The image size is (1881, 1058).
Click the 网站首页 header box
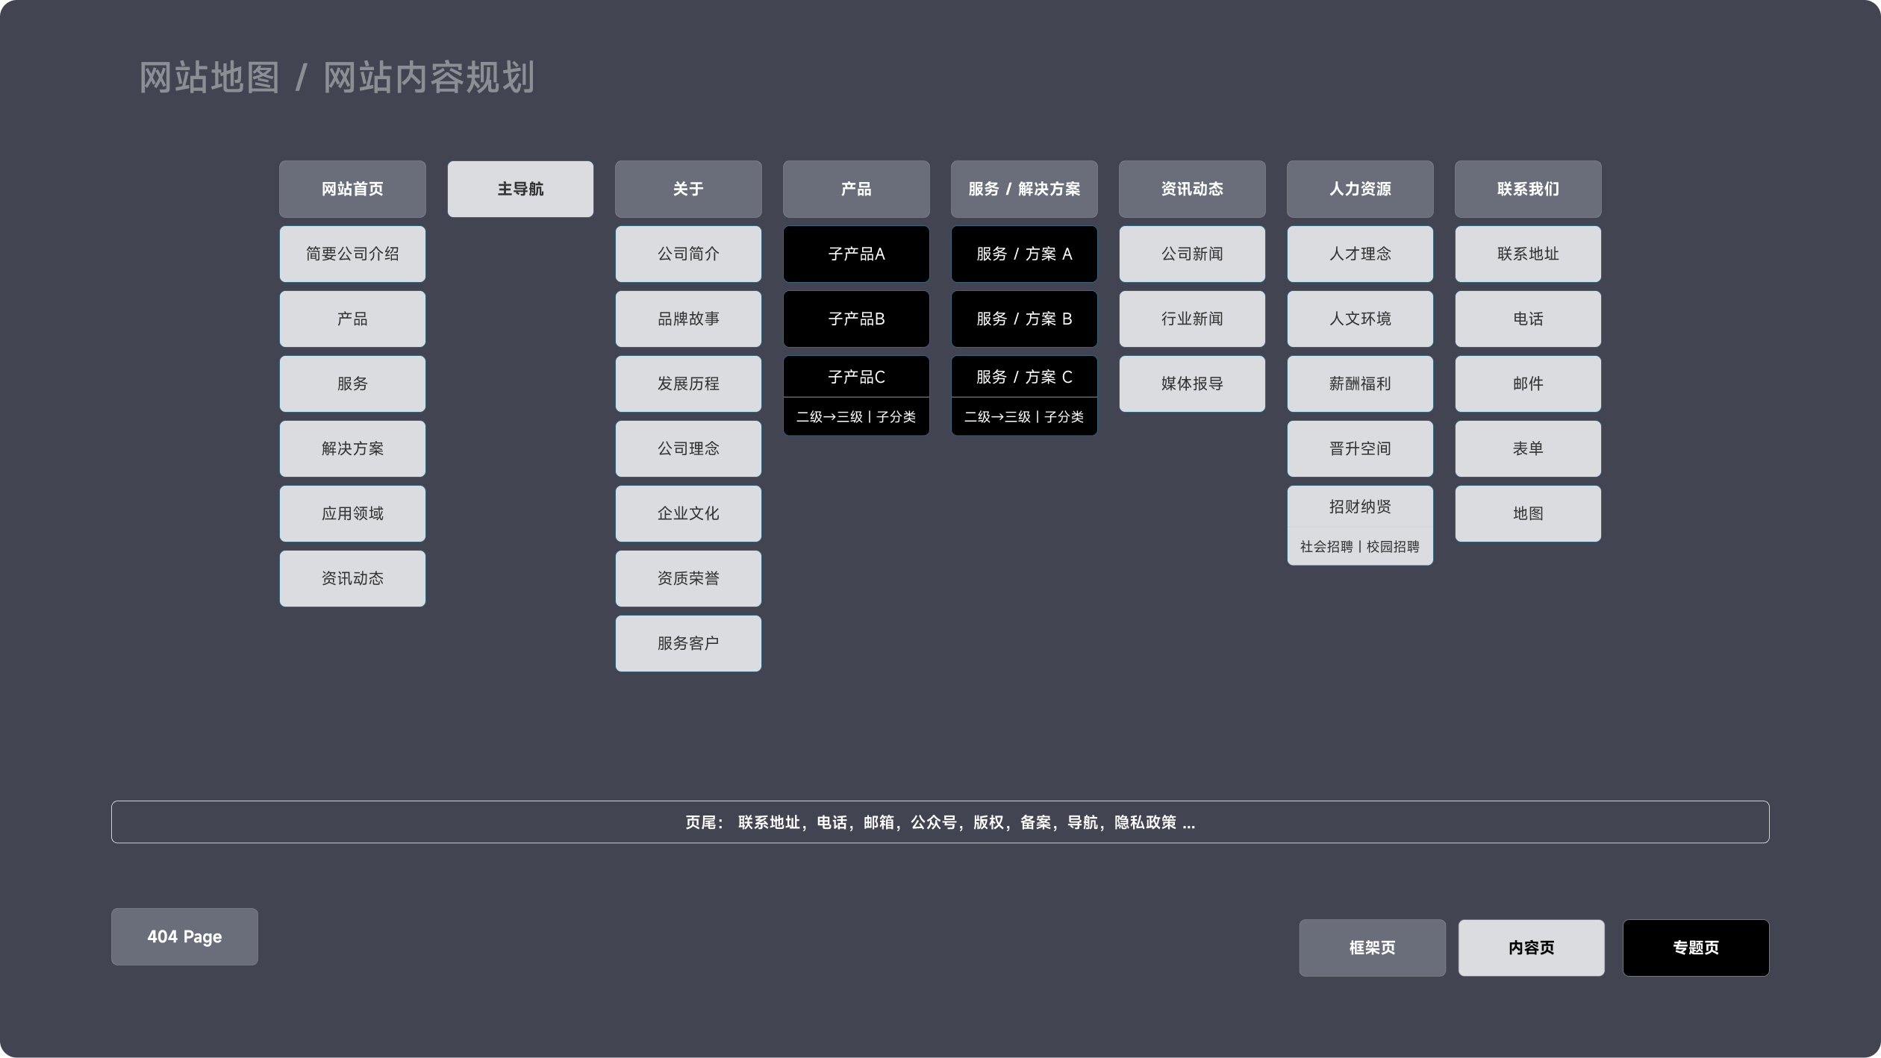352,189
